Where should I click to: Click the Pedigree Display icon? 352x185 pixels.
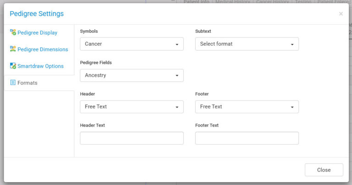click(13, 33)
